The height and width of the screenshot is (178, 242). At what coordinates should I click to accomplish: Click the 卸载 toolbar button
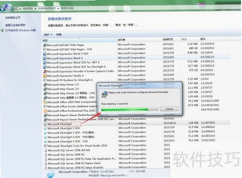pyautogui.click(x=59, y=34)
